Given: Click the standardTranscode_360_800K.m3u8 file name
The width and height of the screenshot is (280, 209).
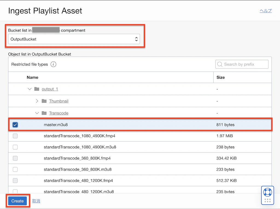Looking at the screenshot, I should point(78,169).
